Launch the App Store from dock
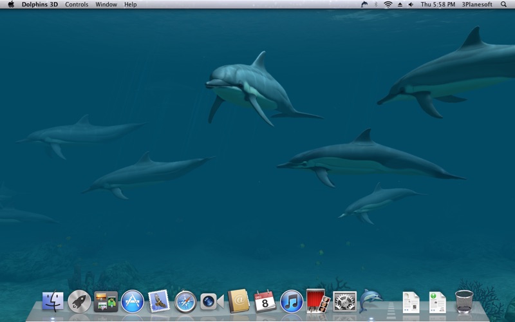The height and width of the screenshot is (322, 515). (x=133, y=301)
